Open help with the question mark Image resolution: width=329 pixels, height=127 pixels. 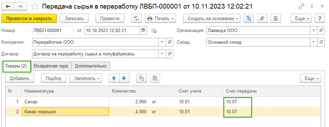point(320,19)
